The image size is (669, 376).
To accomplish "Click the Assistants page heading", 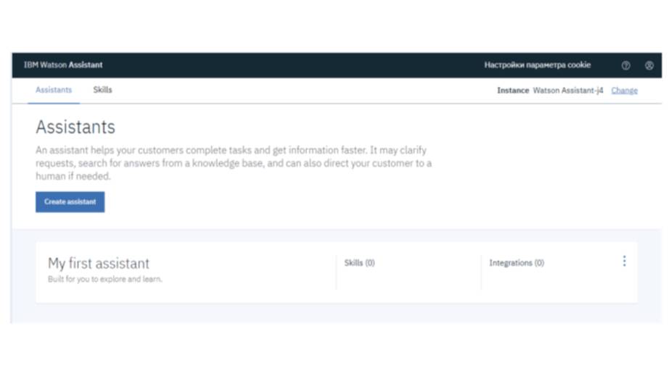I will click(75, 128).
